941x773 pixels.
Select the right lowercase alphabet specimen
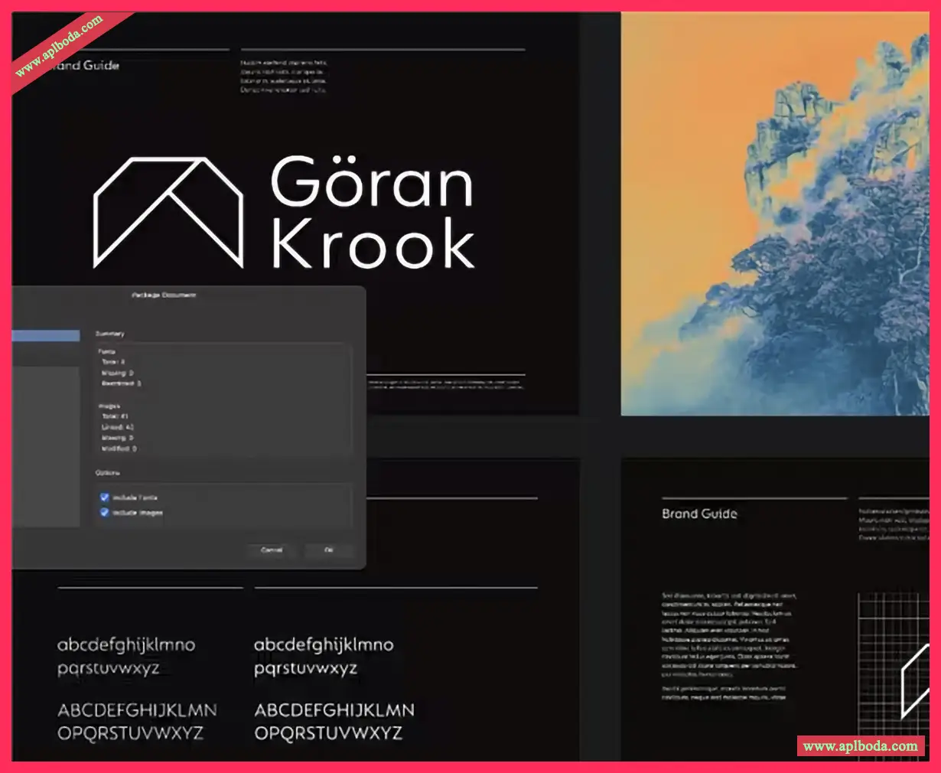(324, 656)
